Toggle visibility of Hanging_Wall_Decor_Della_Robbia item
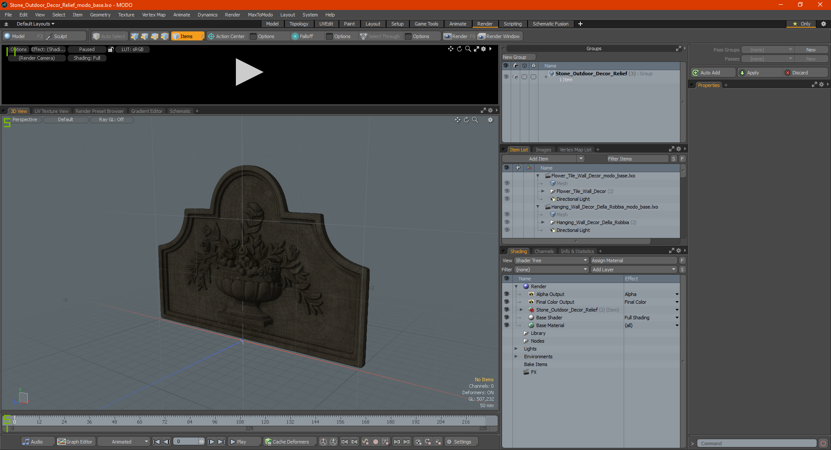The width and height of the screenshot is (831, 450). coord(507,222)
